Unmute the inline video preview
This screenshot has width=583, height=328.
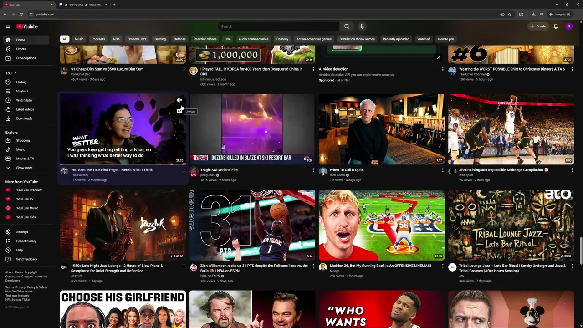[x=179, y=100]
